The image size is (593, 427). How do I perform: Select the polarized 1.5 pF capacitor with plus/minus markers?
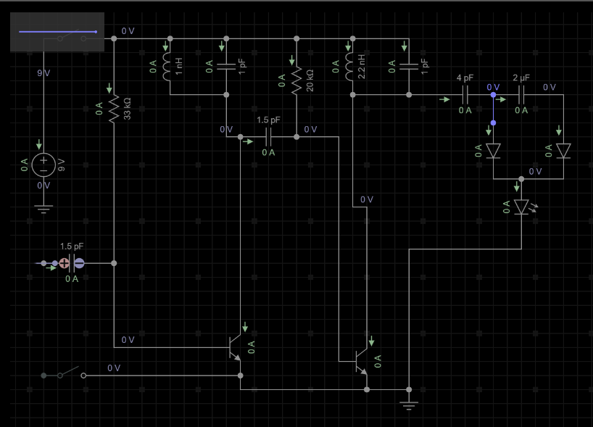point(72,263)
